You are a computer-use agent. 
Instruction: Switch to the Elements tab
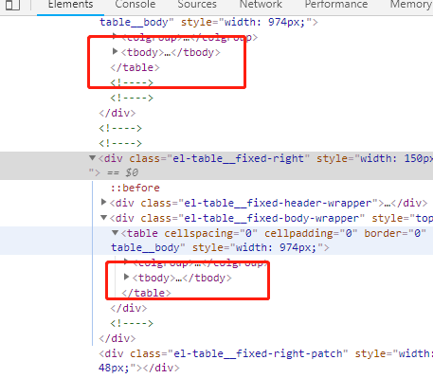coord(70,5)
